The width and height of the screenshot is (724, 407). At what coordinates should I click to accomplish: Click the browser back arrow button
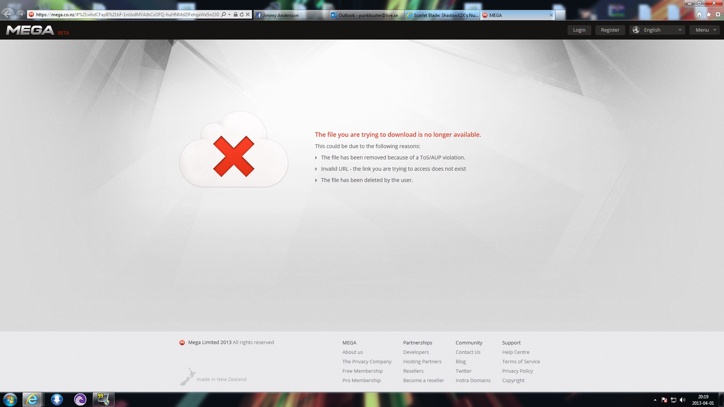click(x=8, y=14)
